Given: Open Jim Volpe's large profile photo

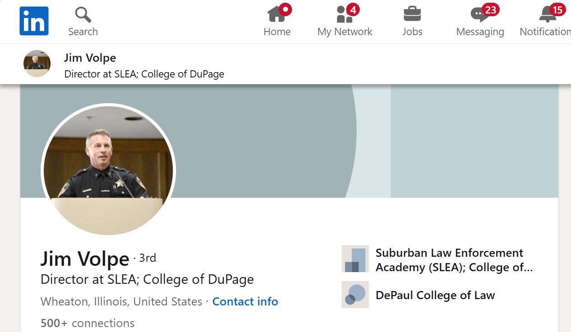Looking at the screenshot, I should tap(108, 171).
